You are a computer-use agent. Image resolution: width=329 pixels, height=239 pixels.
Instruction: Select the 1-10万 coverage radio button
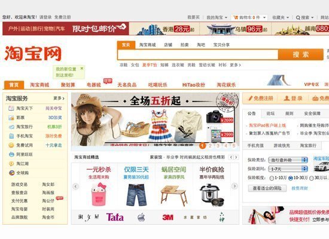pyautogui.click(x=272, y=178)
